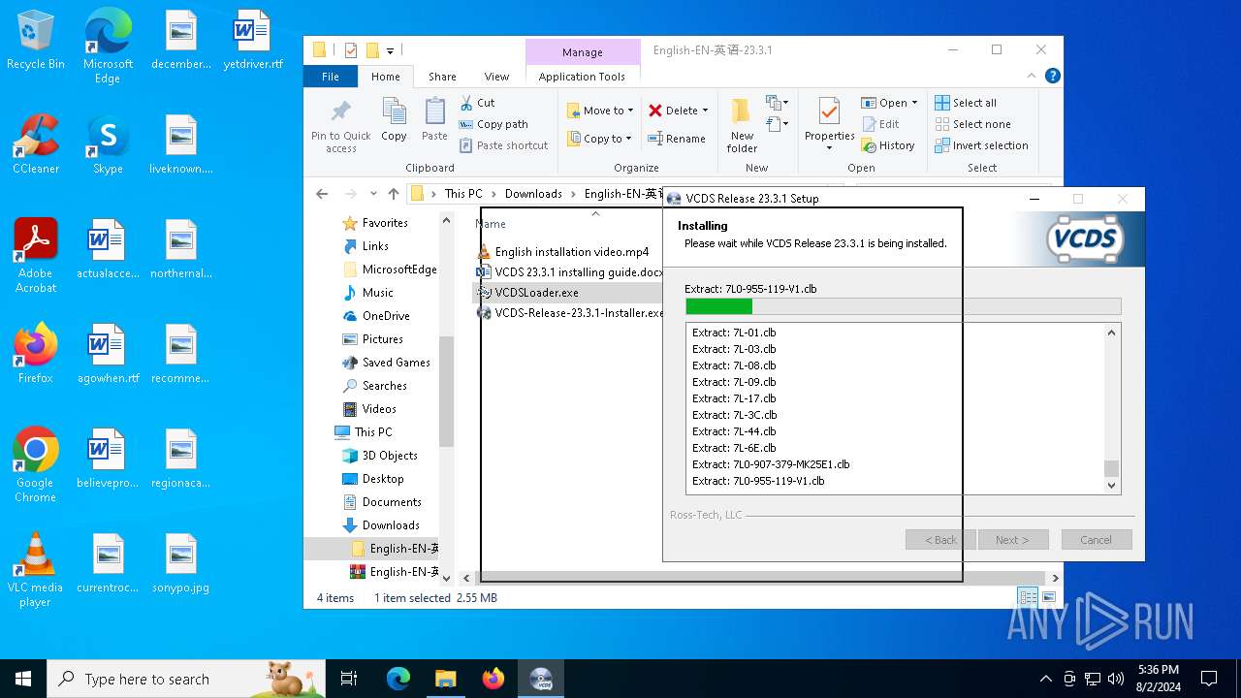Open Documents in navigation pane

[x=392, y=501]
